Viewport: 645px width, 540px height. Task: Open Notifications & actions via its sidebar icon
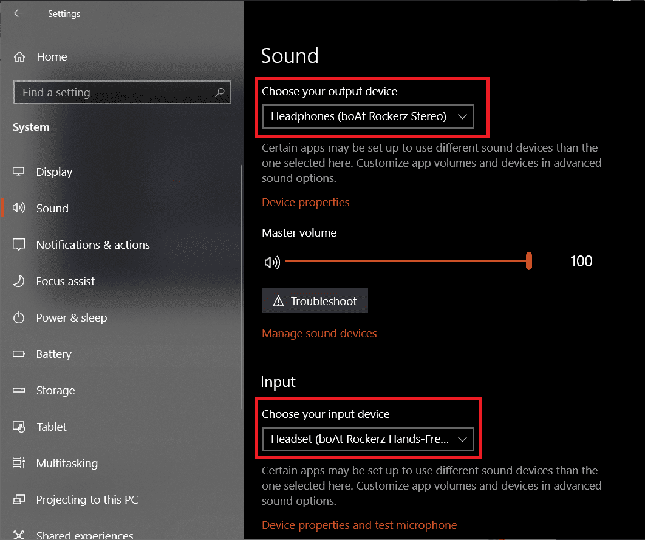point(18,245)
